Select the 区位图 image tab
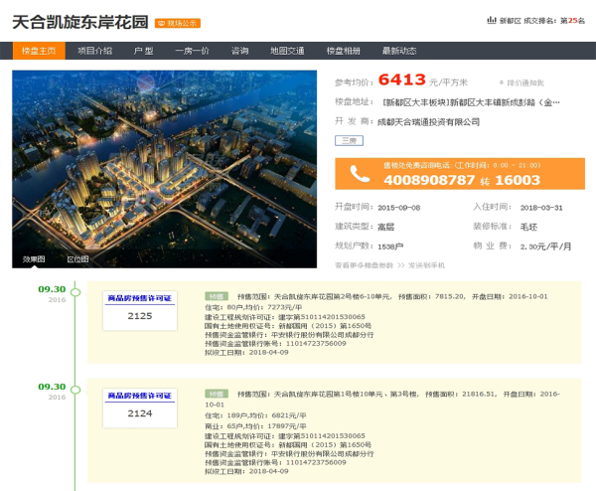Screen dimensions: 596x491 (76, 259)
